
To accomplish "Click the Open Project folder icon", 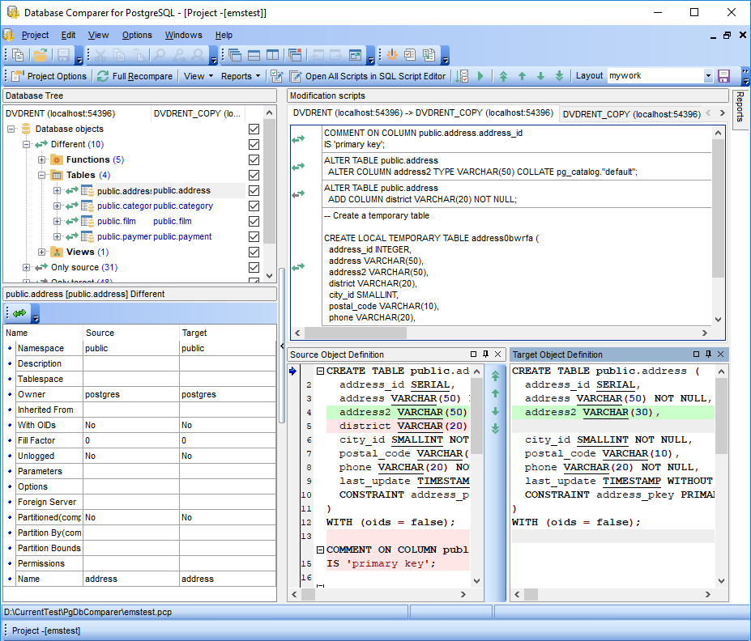I will pyautogui.click(x=41, y=56).
